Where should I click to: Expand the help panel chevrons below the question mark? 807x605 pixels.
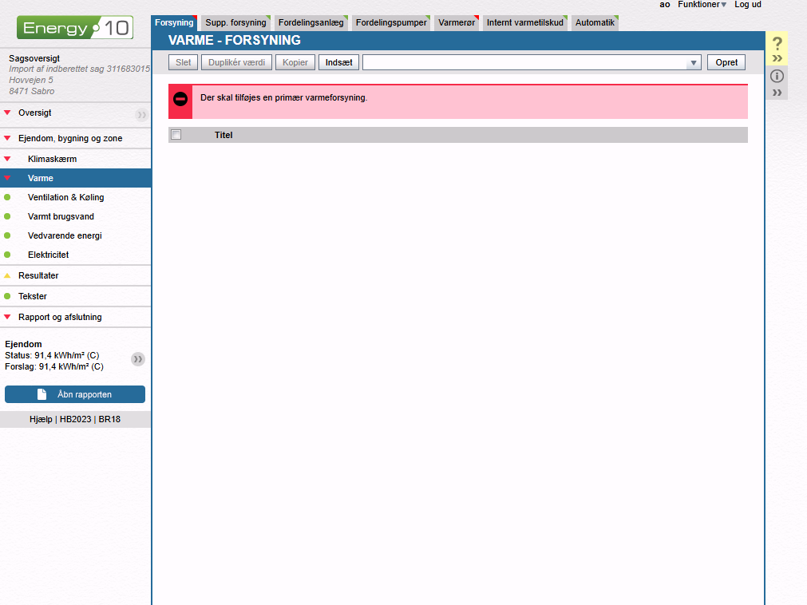(777, 58)
